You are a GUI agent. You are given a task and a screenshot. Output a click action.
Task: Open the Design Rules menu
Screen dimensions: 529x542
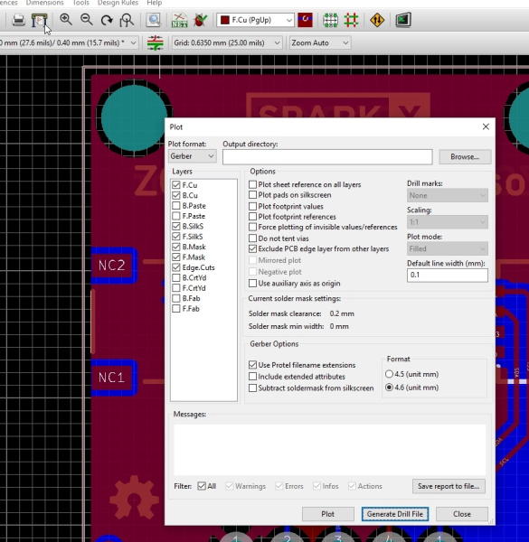(118, 3)
